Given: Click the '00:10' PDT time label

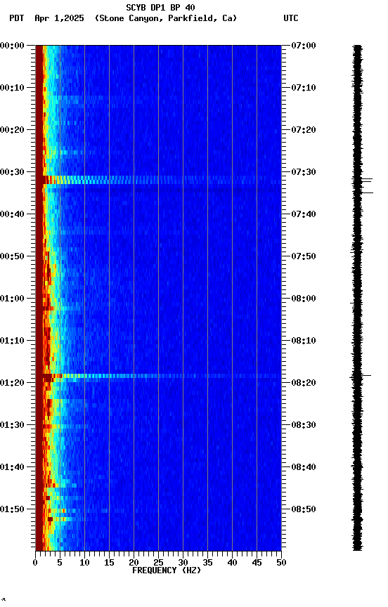Looking at the screenshot, I should coord(12,88).
